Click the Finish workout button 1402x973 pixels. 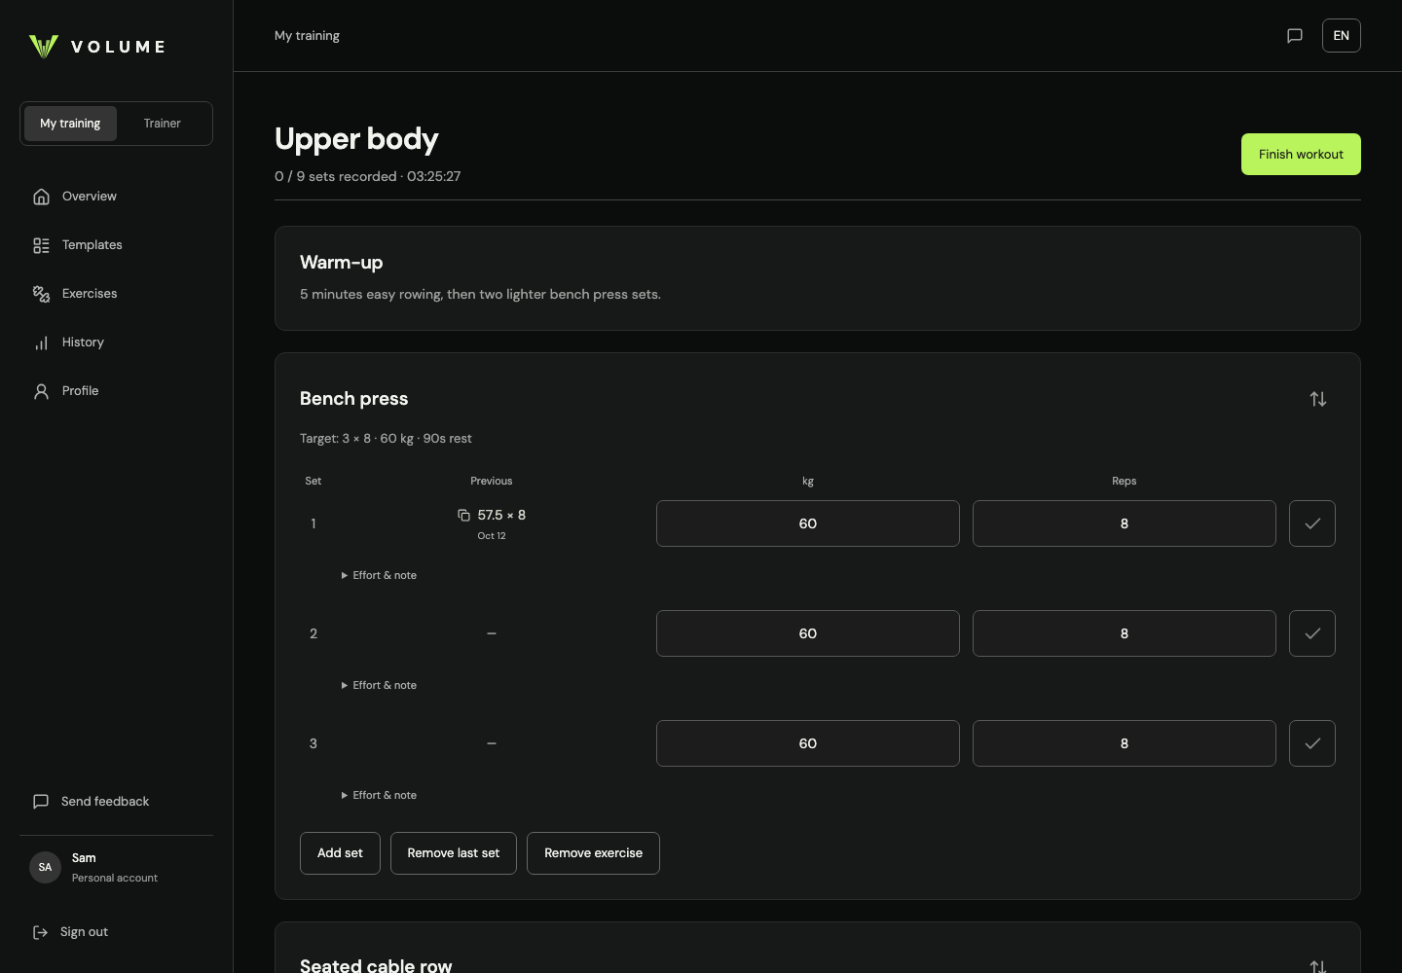[x=1301, y=155]
